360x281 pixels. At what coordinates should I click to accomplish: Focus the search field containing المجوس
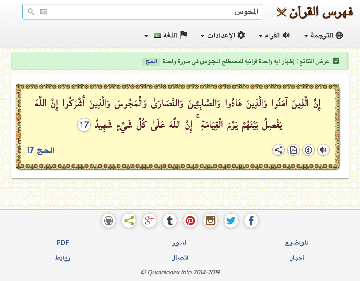coord(142,12)
